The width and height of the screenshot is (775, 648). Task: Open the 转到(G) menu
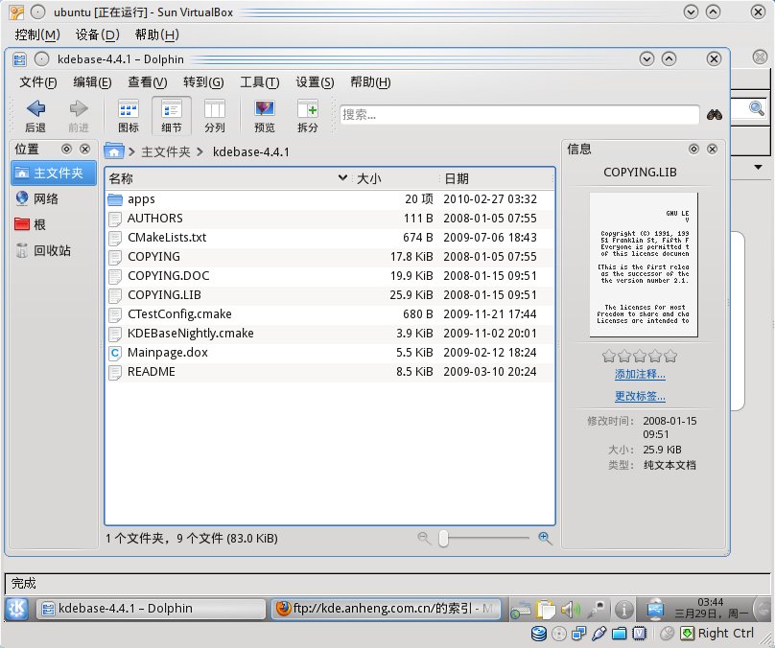tap(203, 82)
